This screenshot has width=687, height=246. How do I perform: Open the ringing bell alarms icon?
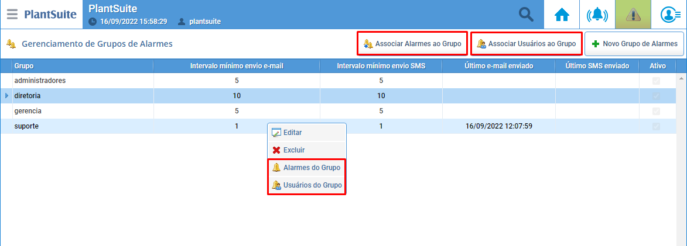coord(597,15)
